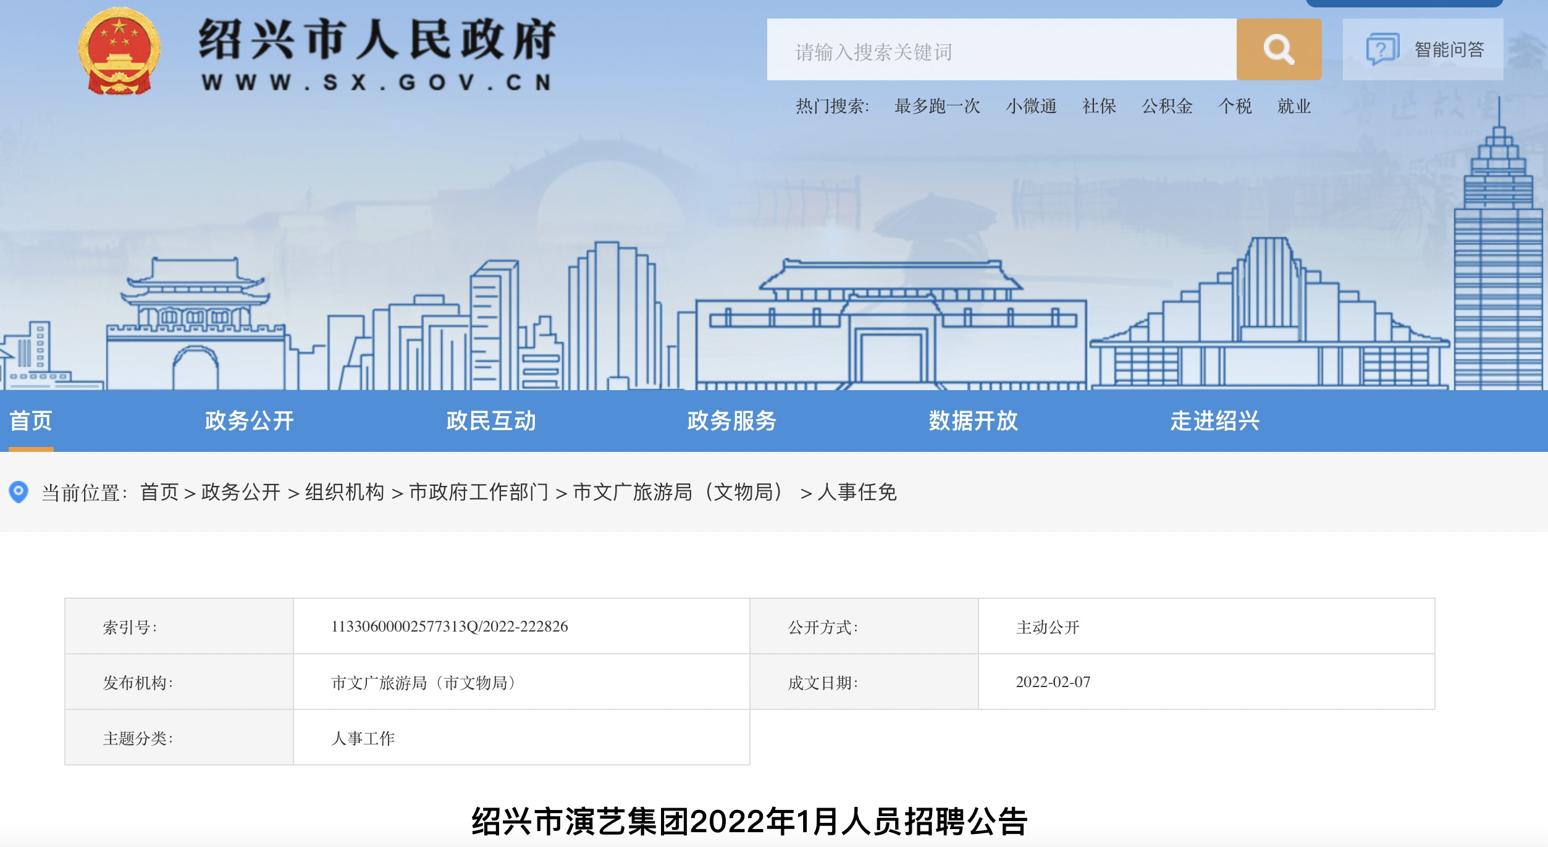The image size is (1548, 847).
Task: Click the smart Q&A chat icon
Action: tap(1382, 49)
